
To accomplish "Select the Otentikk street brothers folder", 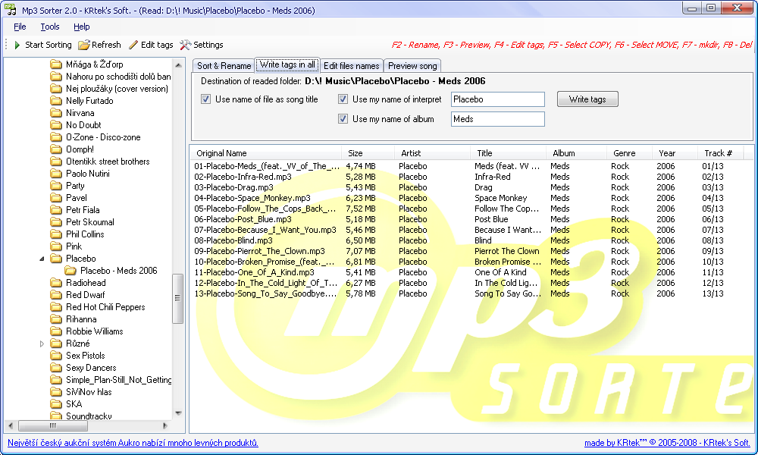I will (x=108, y=161).
